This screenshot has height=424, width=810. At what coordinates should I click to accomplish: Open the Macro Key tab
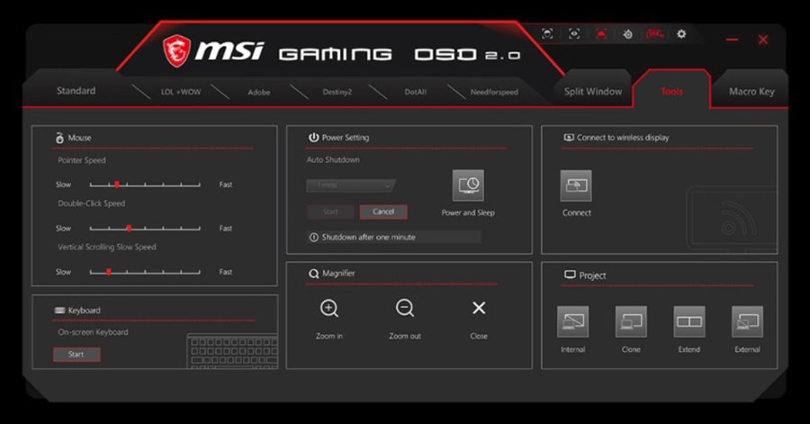(751, 92)
